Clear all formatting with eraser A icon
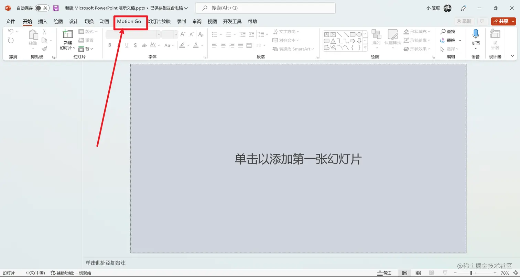This screenshot has width=520, height=277. [x=201, y=34]
